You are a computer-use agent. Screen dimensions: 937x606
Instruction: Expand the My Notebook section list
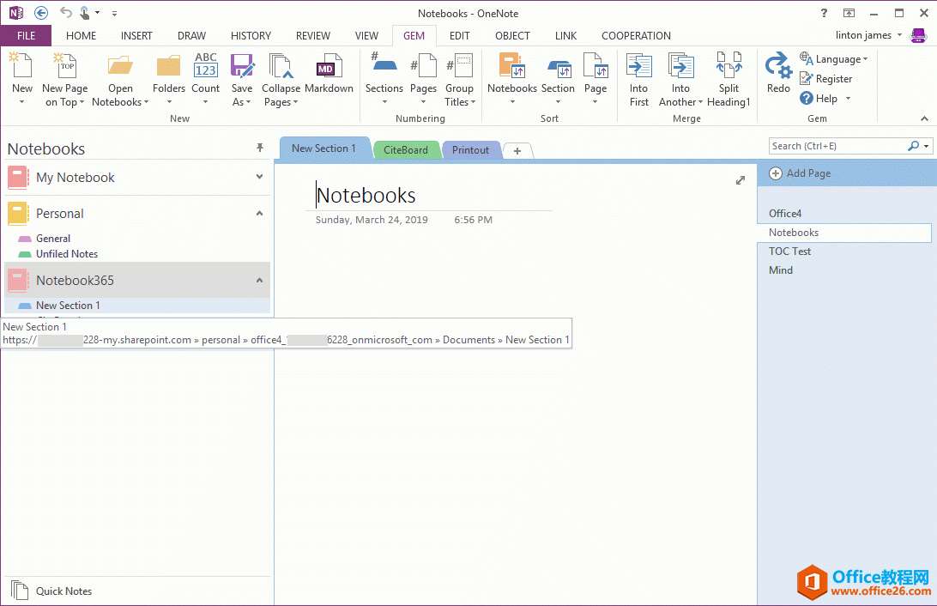(257, 178)
